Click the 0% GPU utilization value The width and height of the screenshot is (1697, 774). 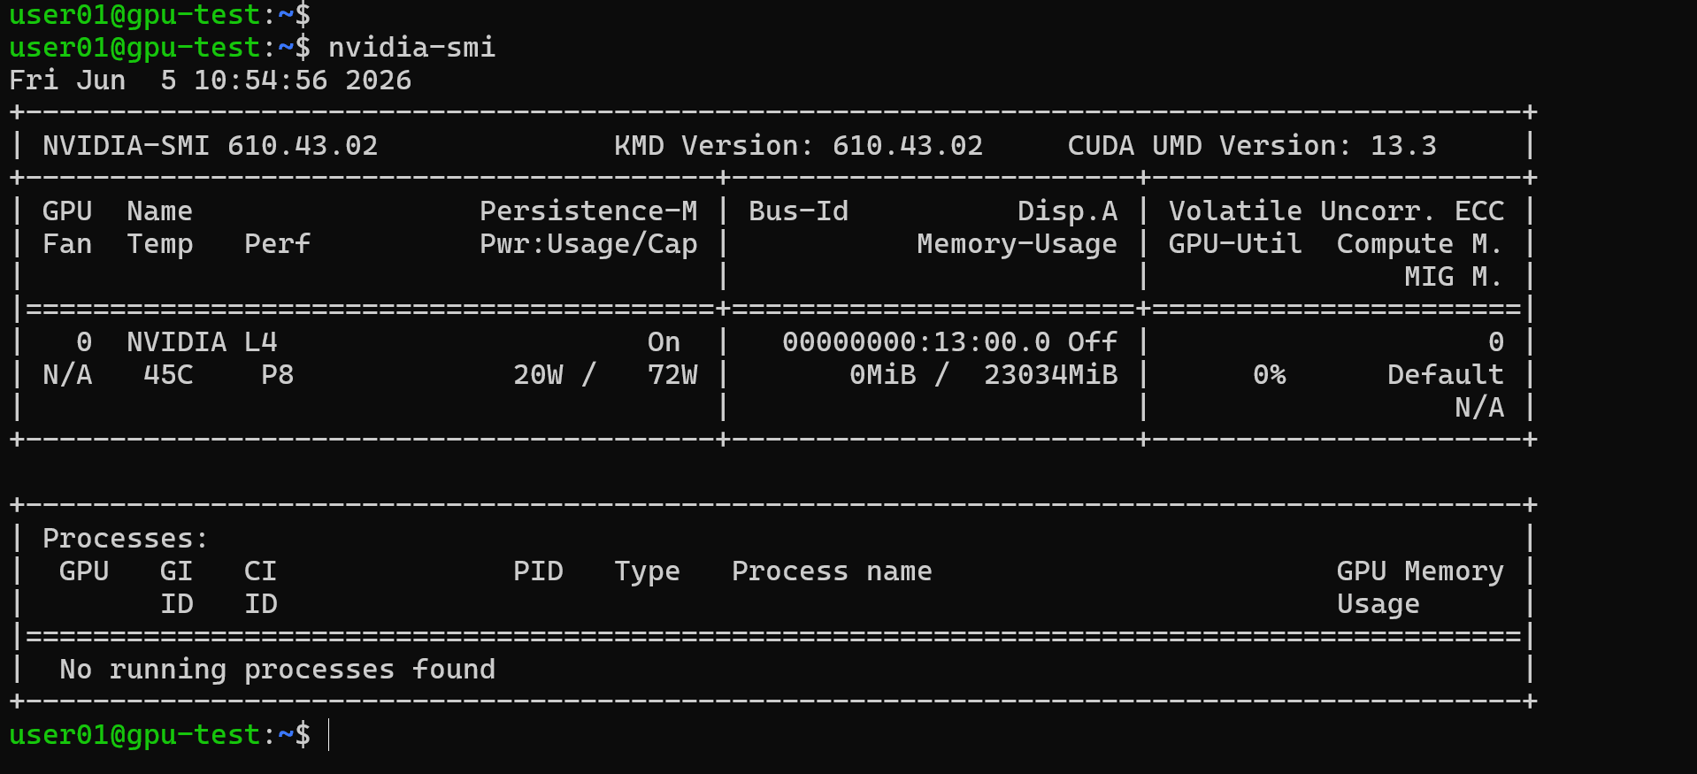(x=1270, y=375)
